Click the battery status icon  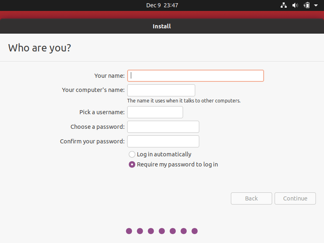[307, 5]
